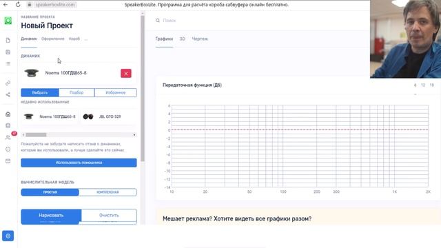The height and width of the screenshot is (248, 441).
Task: Set transfer function scale to 6
Action: 415,85
